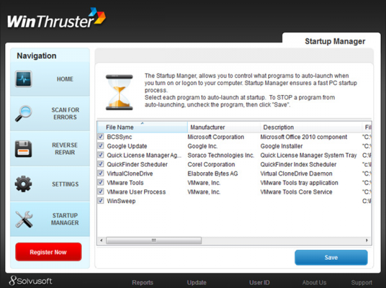Click the Save button
Screen dimensions: 386x288
(331, 258)
